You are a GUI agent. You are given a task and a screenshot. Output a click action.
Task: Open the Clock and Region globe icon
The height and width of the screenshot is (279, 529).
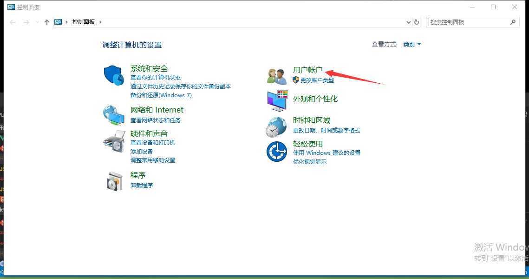point(276,127)
